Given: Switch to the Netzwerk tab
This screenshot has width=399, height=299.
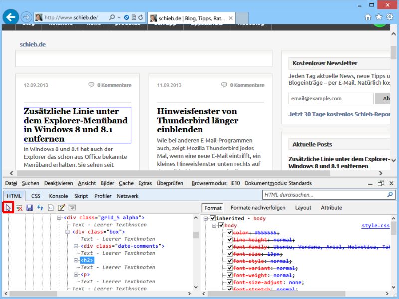Looking at the screenshot, I should coord(128,196).
